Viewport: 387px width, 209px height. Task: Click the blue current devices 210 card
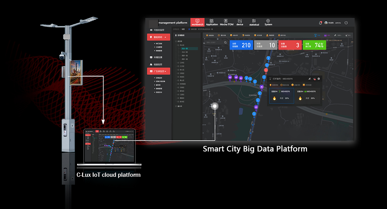pyautogui.click(x=241, y=45)
